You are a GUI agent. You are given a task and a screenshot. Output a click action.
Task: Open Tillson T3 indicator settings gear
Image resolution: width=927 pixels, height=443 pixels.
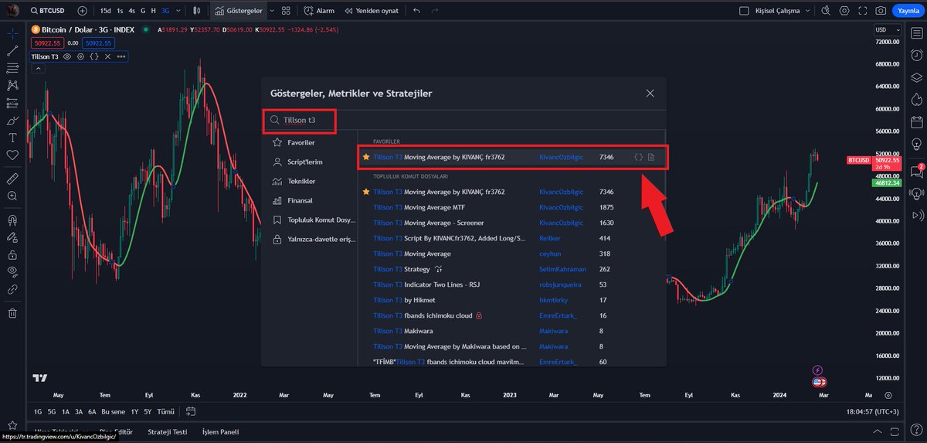(80, 56)
